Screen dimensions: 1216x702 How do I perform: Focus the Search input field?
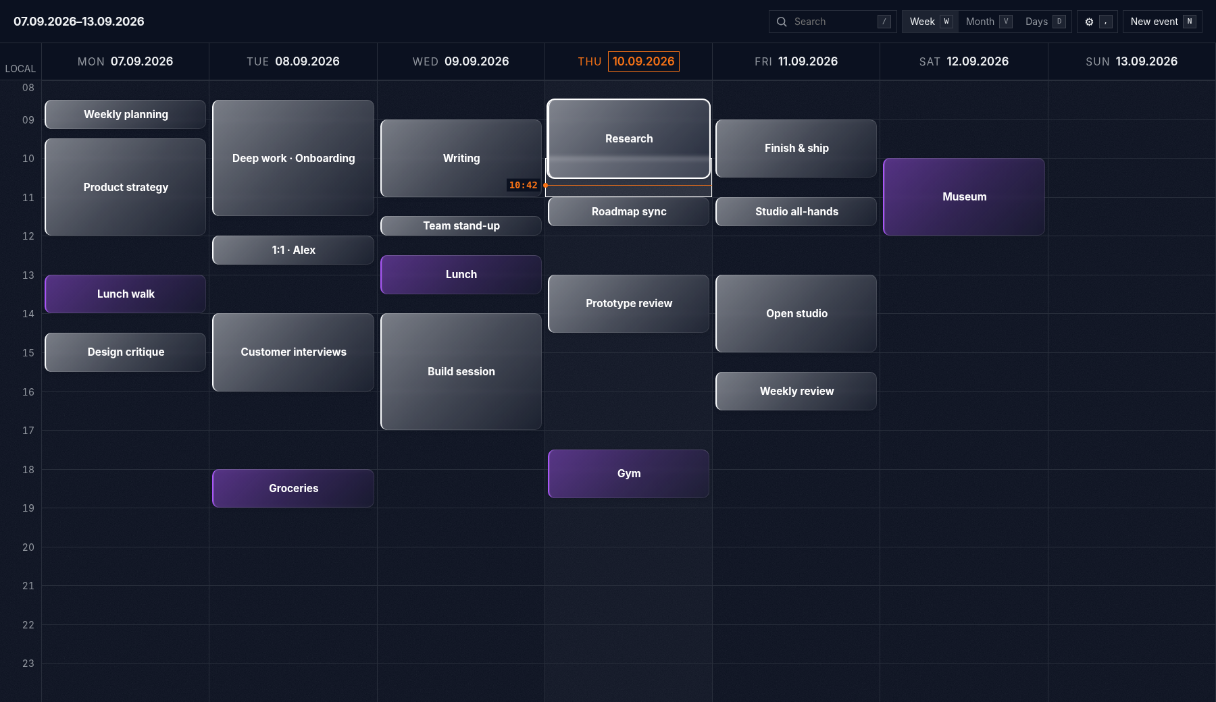(x=832, y=22)
